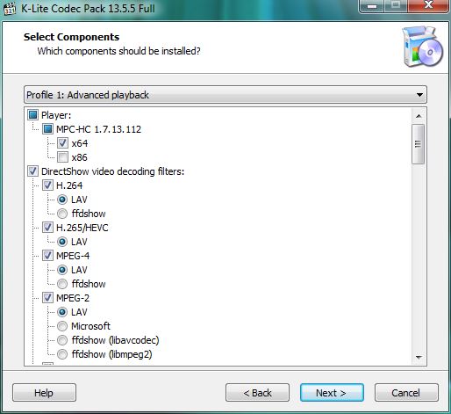Click the "DirectShow video decoding filters:" label
Viewport: 451px width, 414px height.
point(113,171)
